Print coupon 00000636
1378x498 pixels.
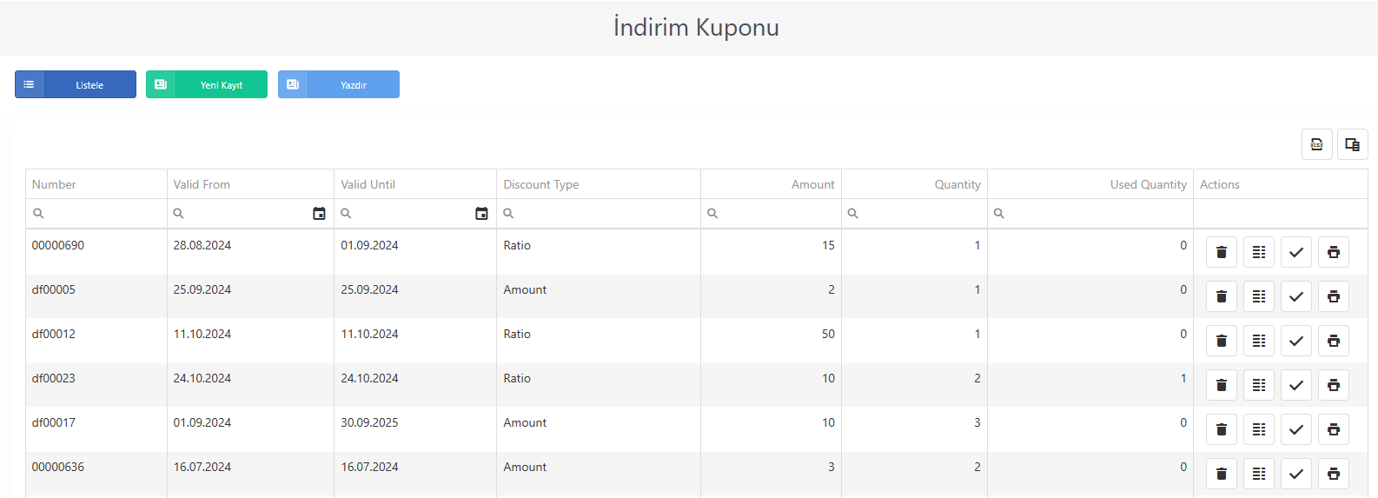click(x=1334, y=474)
